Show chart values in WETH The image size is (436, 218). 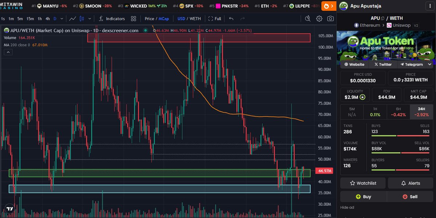pyautogui.click(x=195, y=19)
